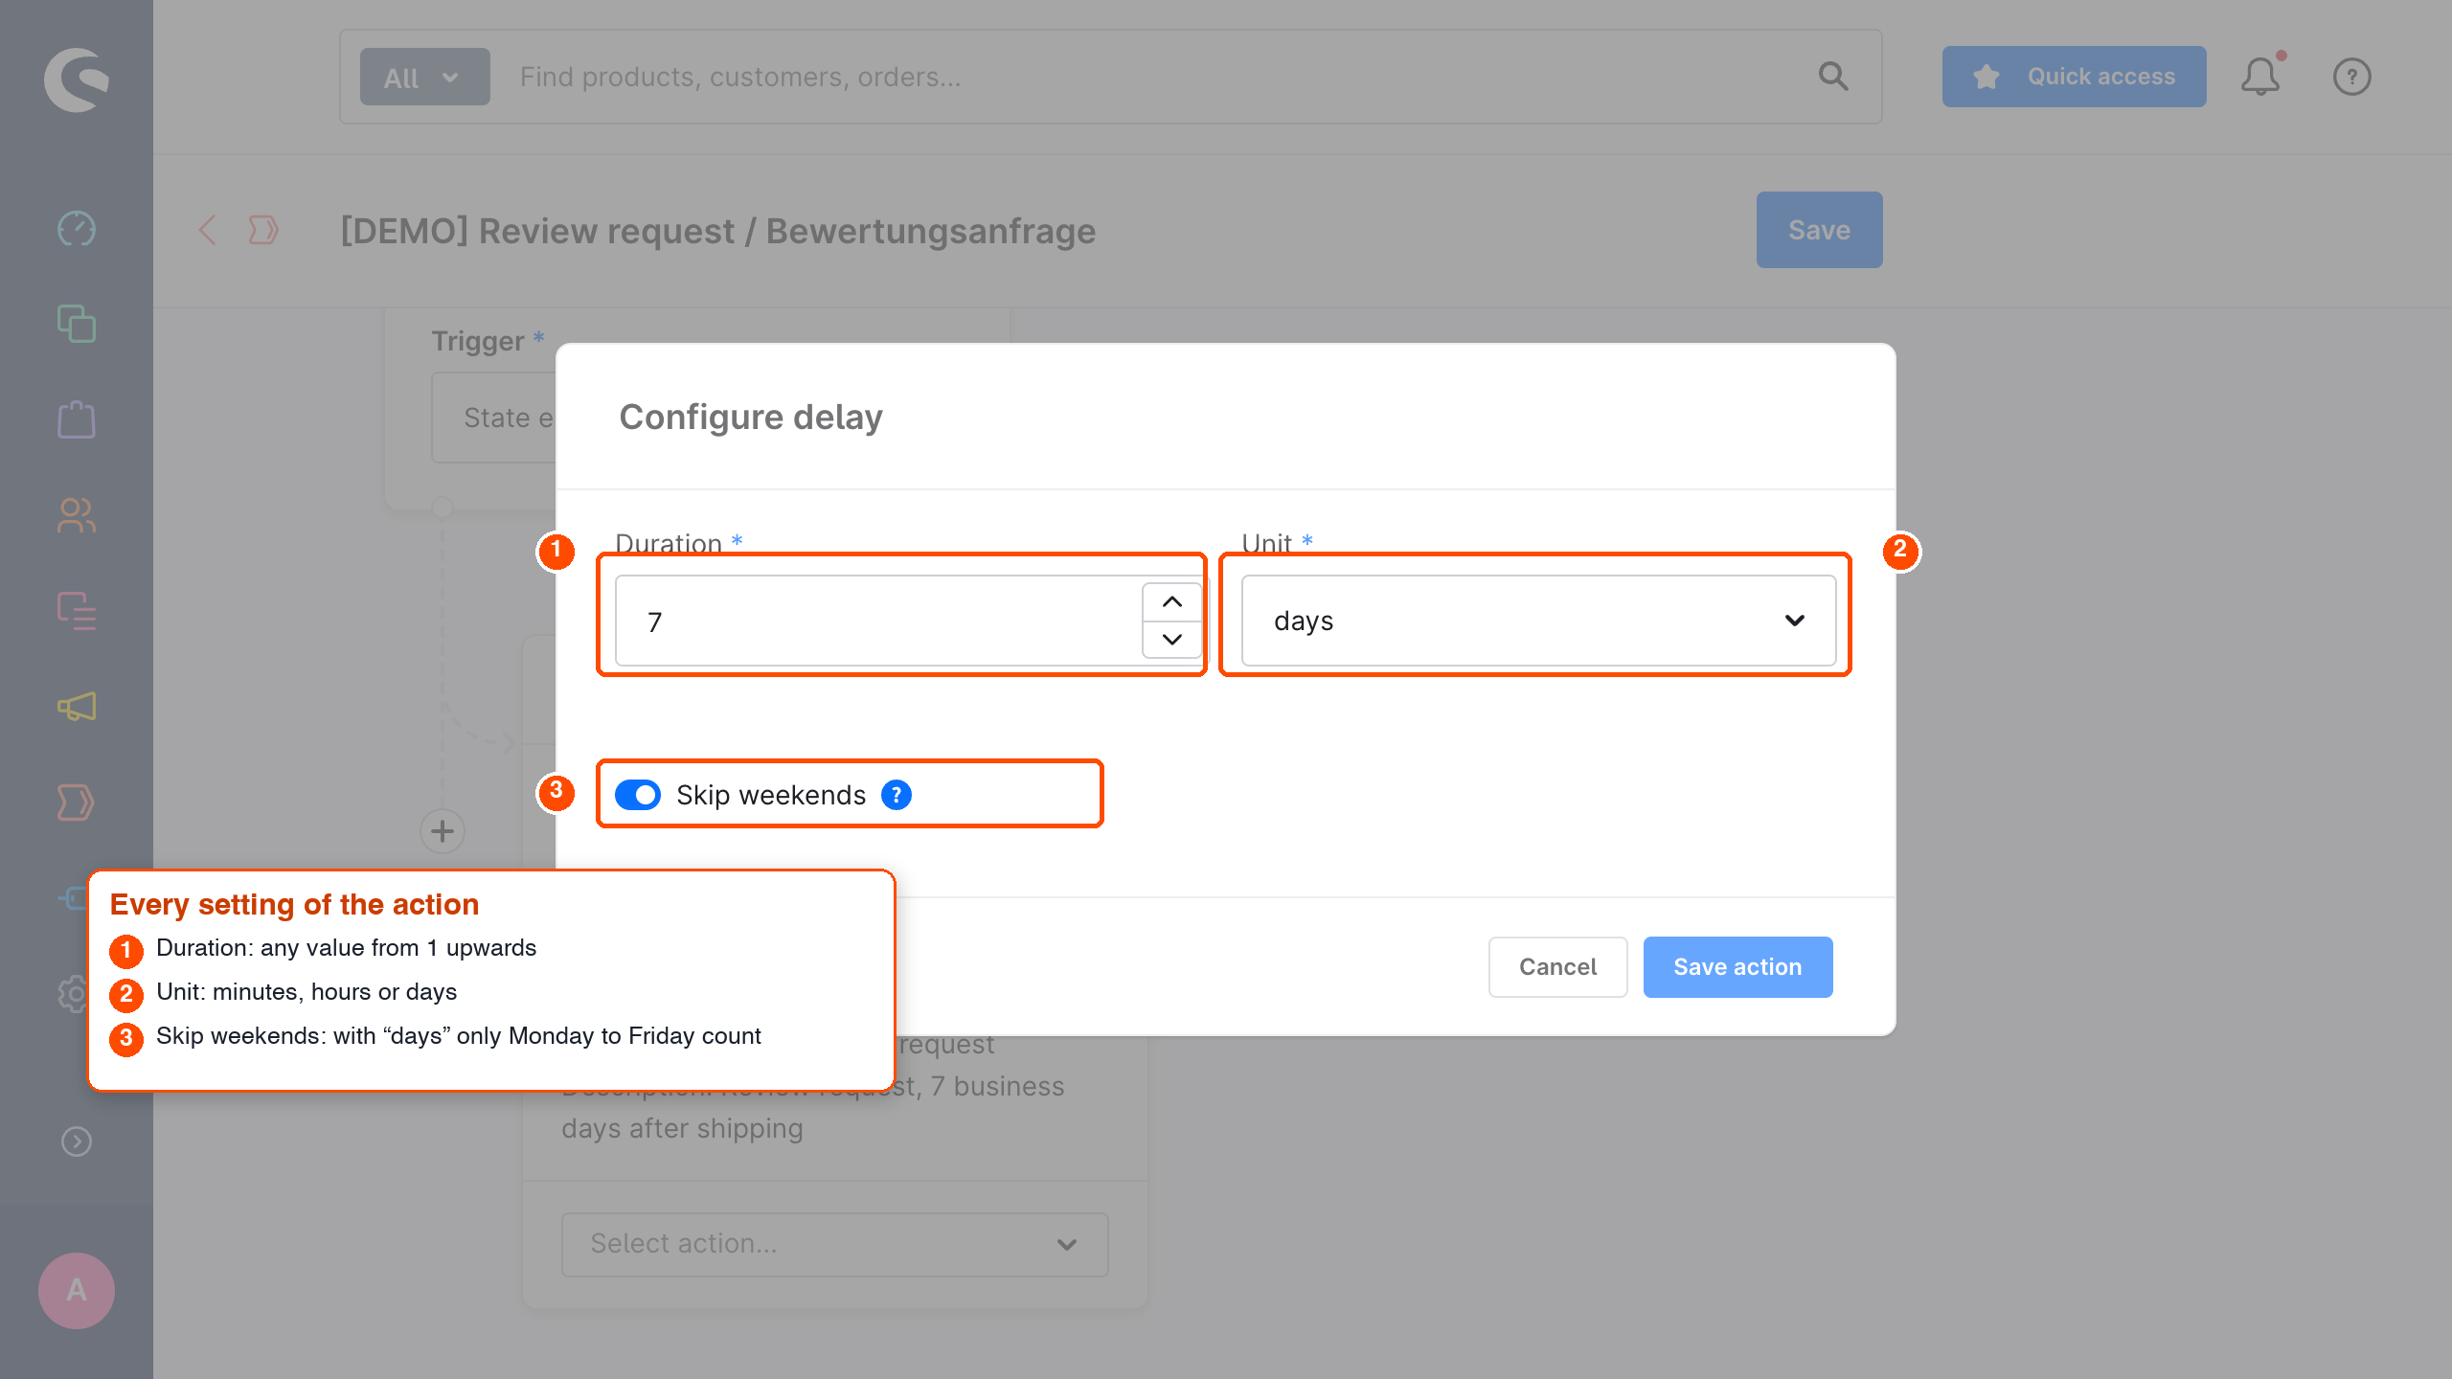This screenshot has height=1379, width=2452.
Task: Click the search magnifier icon
Action: pyautogui.click(x=1833, y=77)
